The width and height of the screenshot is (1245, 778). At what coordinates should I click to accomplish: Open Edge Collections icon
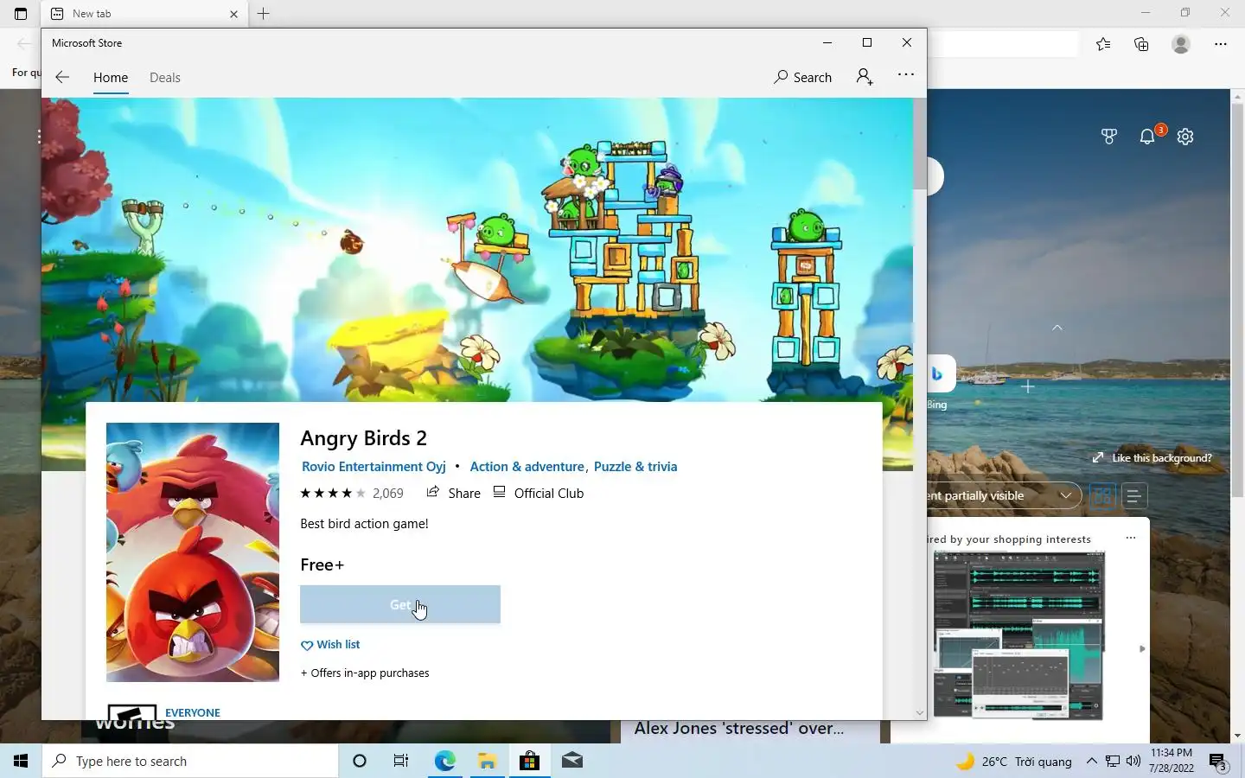click(x=1141, y=44)
